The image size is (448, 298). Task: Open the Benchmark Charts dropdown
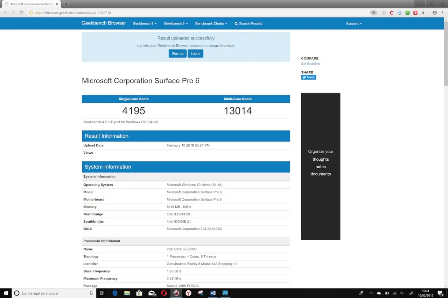point(211,24)
